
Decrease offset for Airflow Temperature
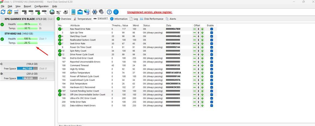[x=194, y=73]
